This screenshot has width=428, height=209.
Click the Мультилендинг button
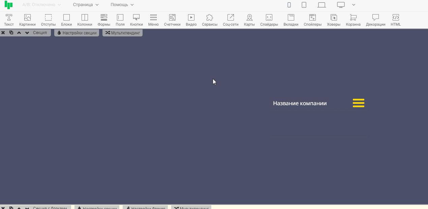123,33
